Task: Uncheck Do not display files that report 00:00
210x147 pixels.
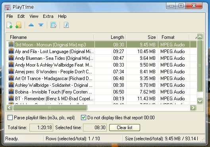Action: (x=83, y=118)
